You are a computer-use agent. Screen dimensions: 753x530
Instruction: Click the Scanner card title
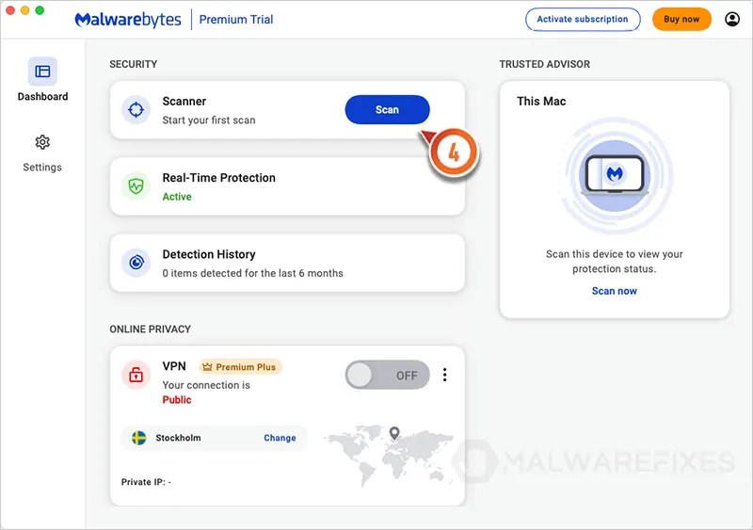point(184,102)
